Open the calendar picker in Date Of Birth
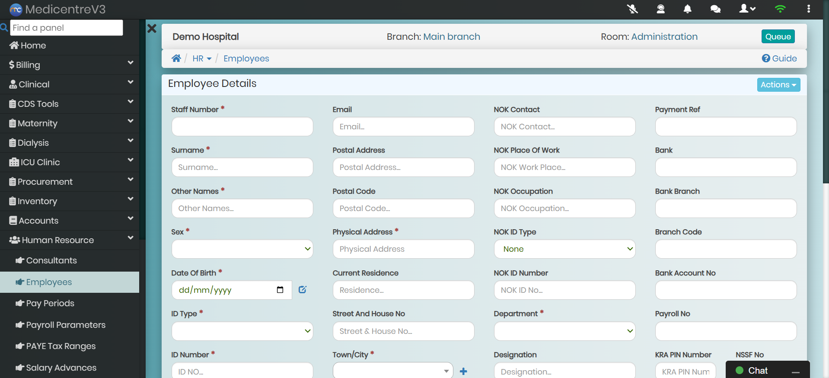This screenshot has width=829, height=378. (280, 290)
